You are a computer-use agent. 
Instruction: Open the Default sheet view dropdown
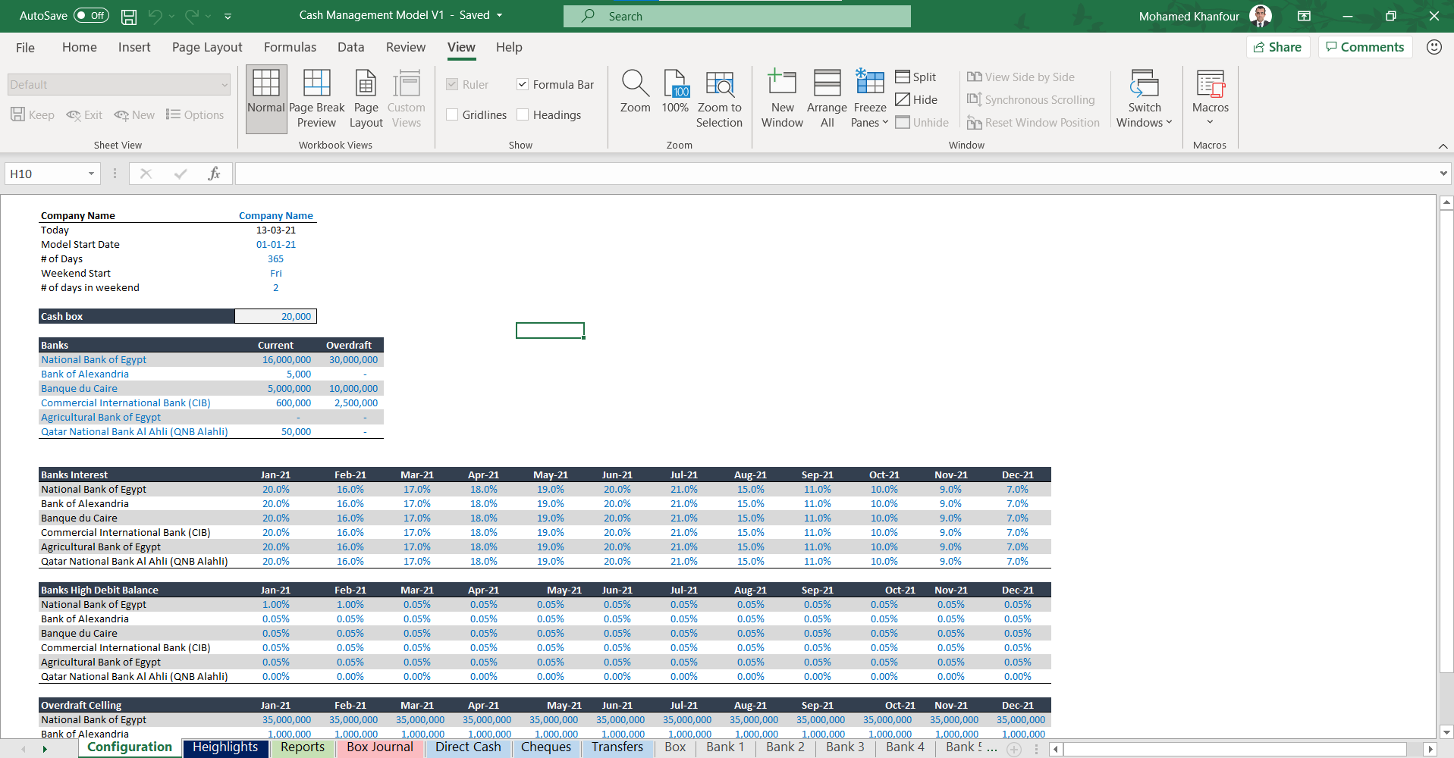[x=119, y=84]
